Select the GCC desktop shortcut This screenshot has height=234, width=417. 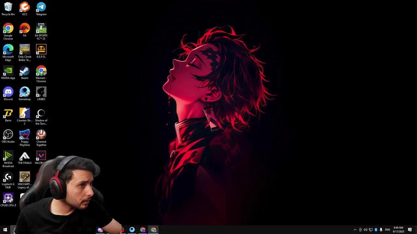(x=25, y=9)
